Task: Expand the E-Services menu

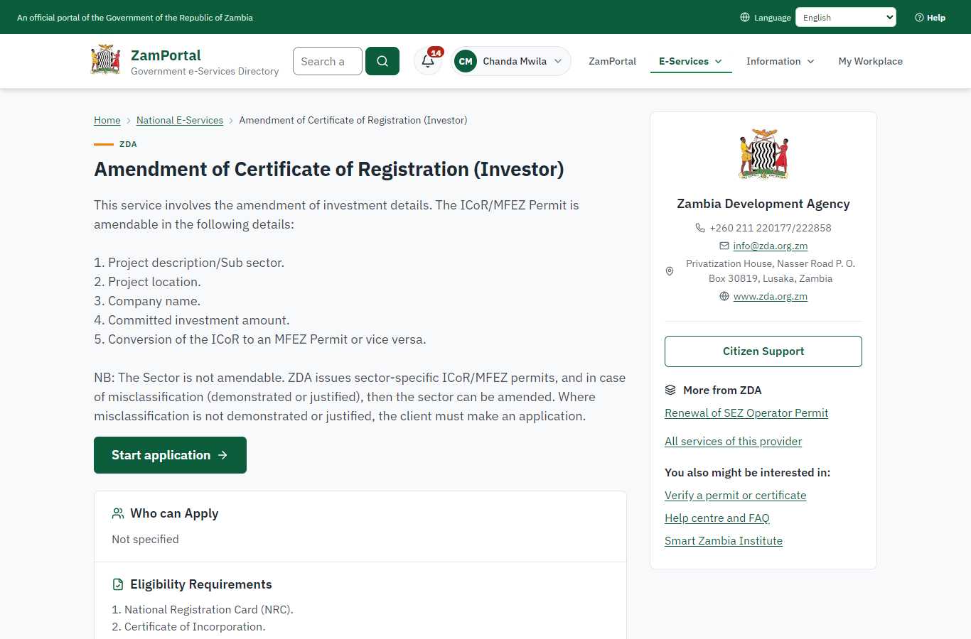Action: tap(691, 62)
